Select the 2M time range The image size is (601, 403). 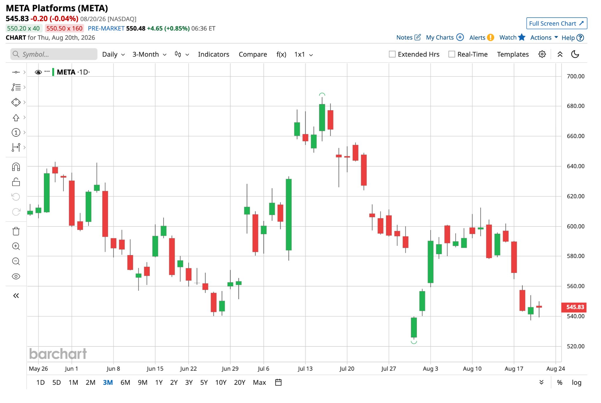(90, 382)
